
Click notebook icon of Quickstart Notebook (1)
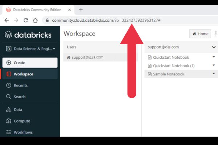coord(150,66)
